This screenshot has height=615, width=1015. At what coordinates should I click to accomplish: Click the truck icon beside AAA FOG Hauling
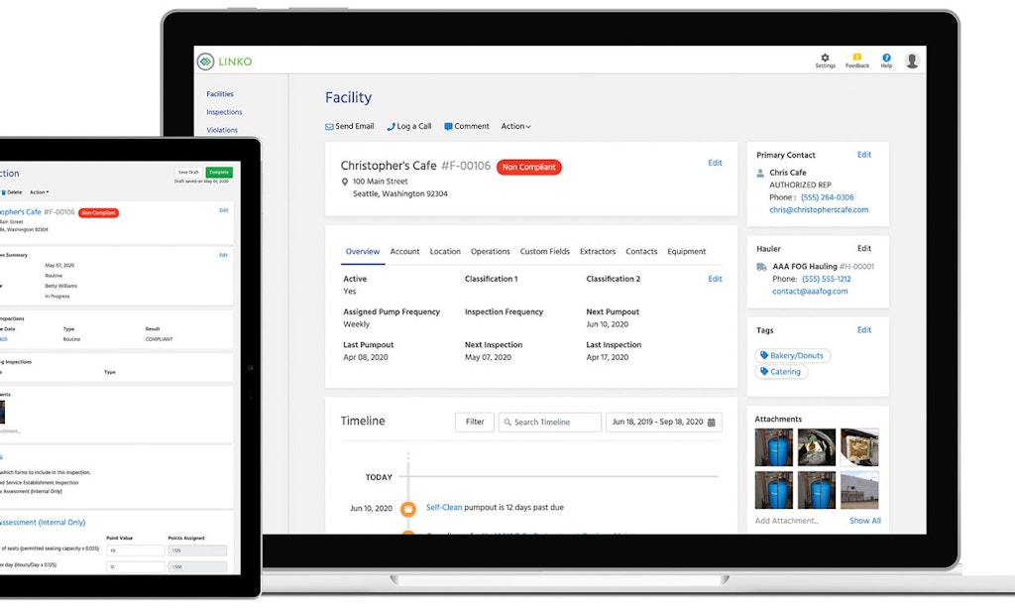pos(762,267)
